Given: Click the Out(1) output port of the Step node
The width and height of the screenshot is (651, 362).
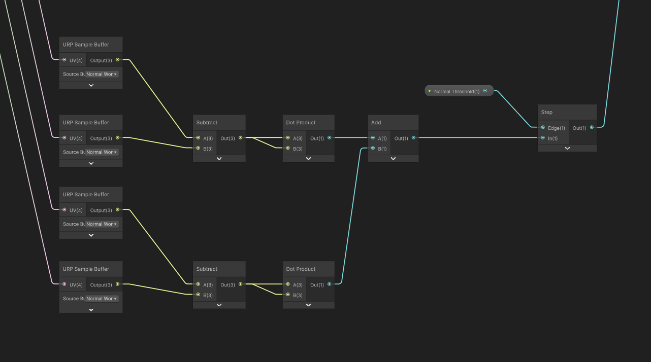Looking at the screenshot, I should click(592, 128).
